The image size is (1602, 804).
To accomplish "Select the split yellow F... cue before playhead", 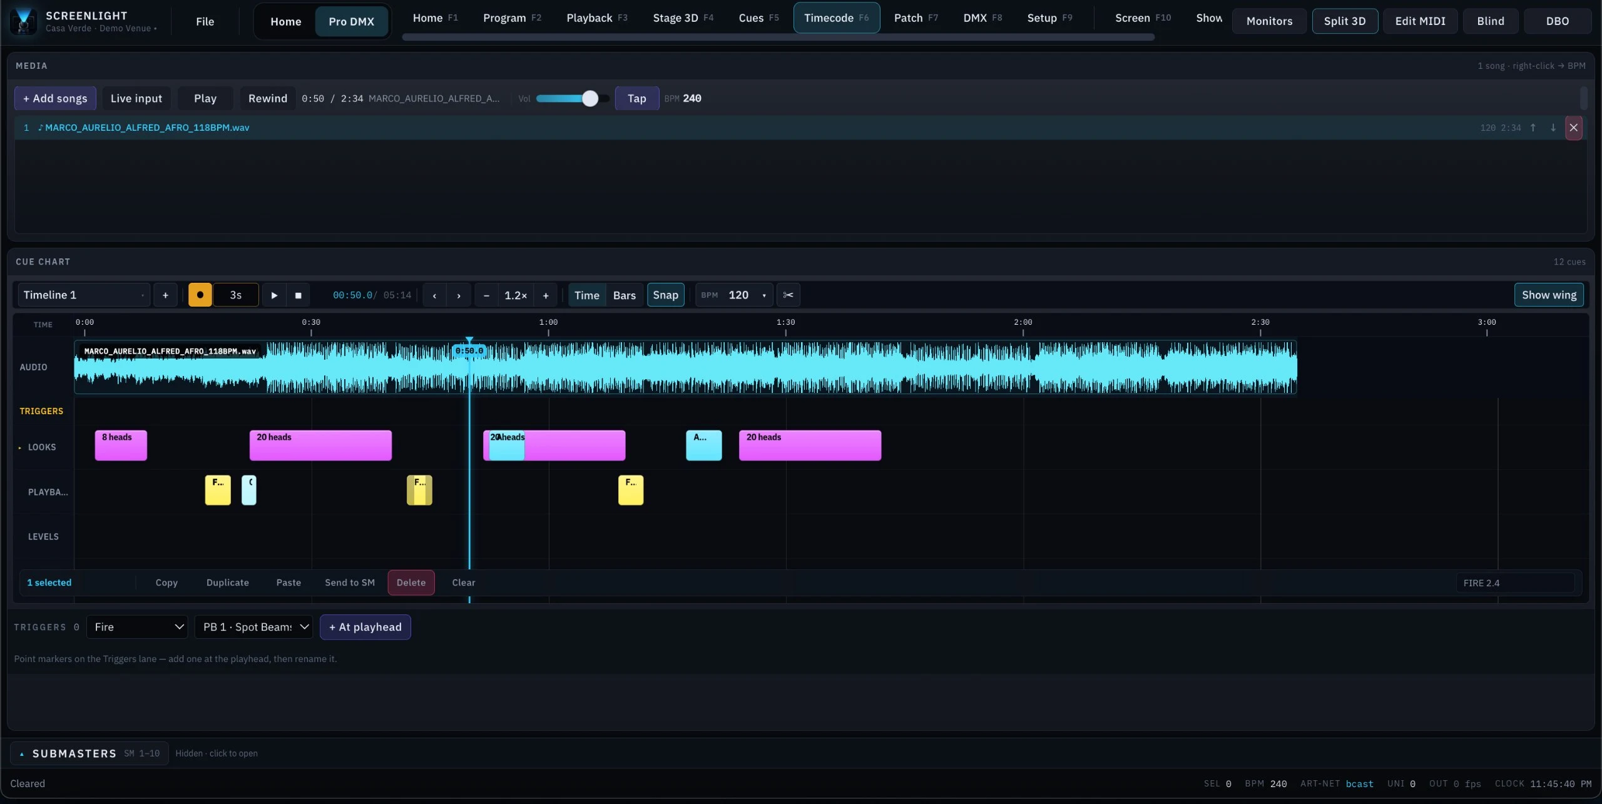I will point(419,490).
